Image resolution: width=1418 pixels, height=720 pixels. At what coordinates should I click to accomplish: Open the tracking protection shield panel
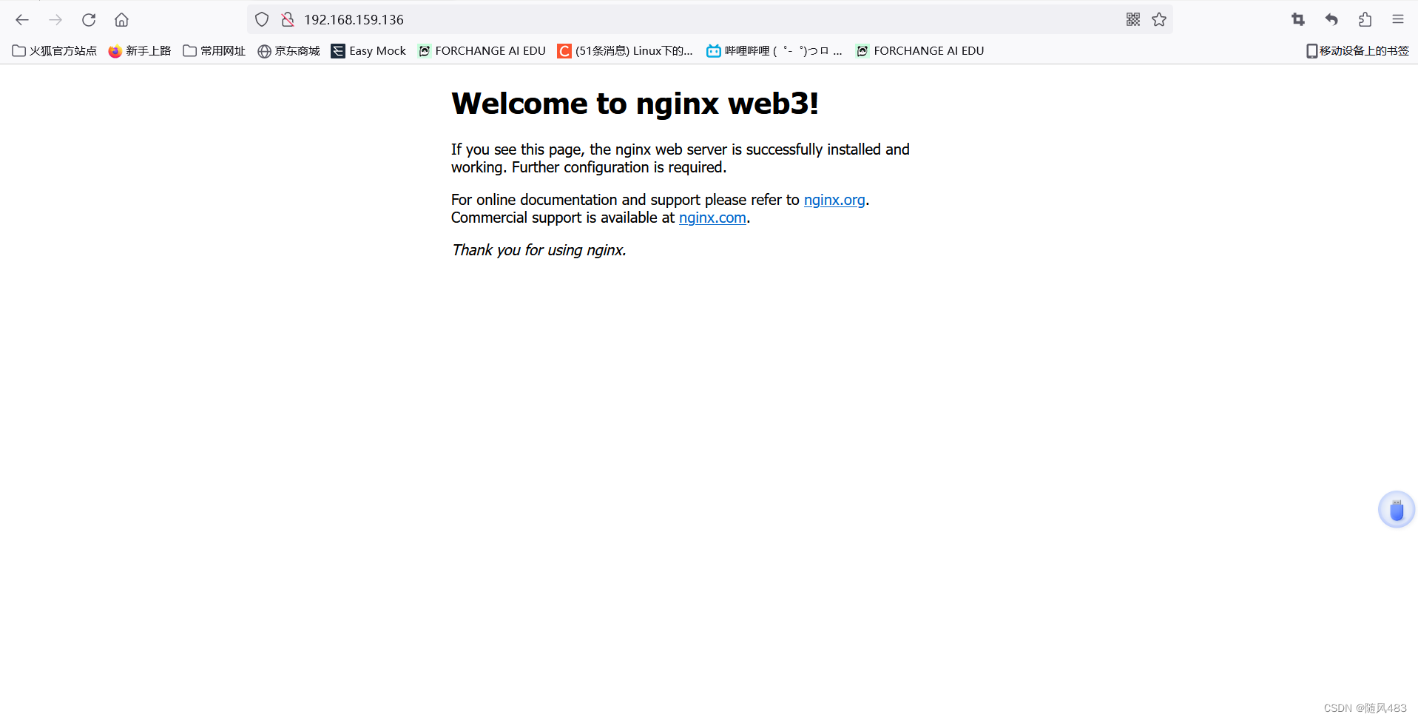point(261,19)
